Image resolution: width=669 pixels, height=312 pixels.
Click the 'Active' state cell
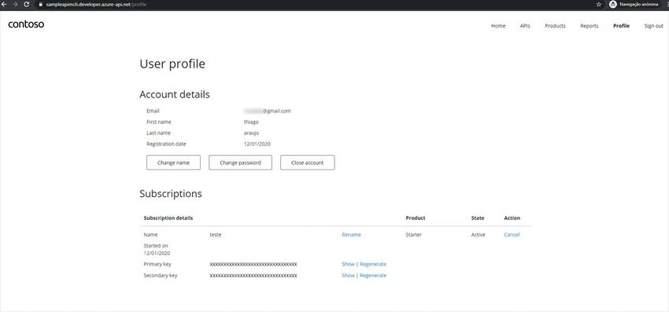tap(478, 235)
